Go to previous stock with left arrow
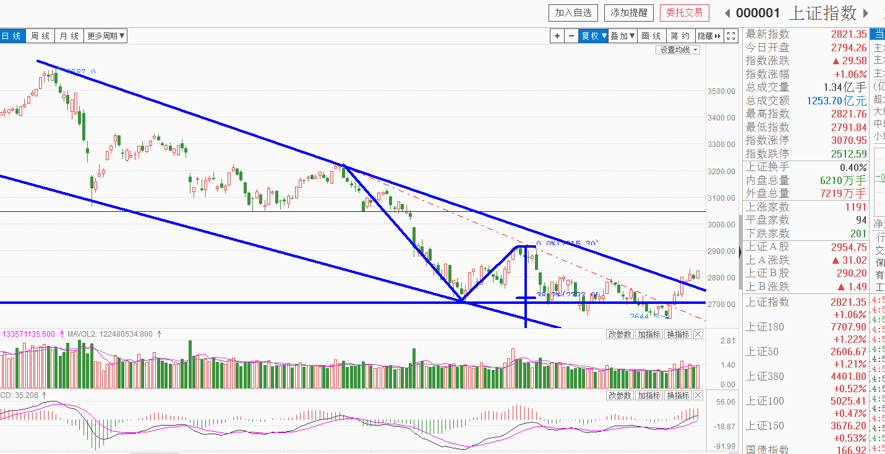The width and height of the screenshot is (885, 454). pos(727,13)
